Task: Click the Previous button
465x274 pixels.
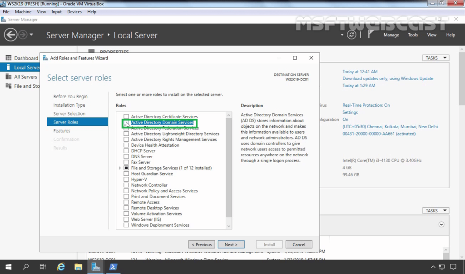Action: pyautogui.click(x=202, y=244)
